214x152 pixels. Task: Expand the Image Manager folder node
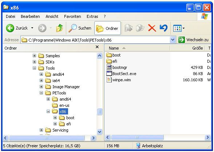[x=41, y=86]
